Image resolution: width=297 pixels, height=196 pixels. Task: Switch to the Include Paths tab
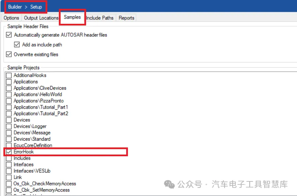(100, 18)
